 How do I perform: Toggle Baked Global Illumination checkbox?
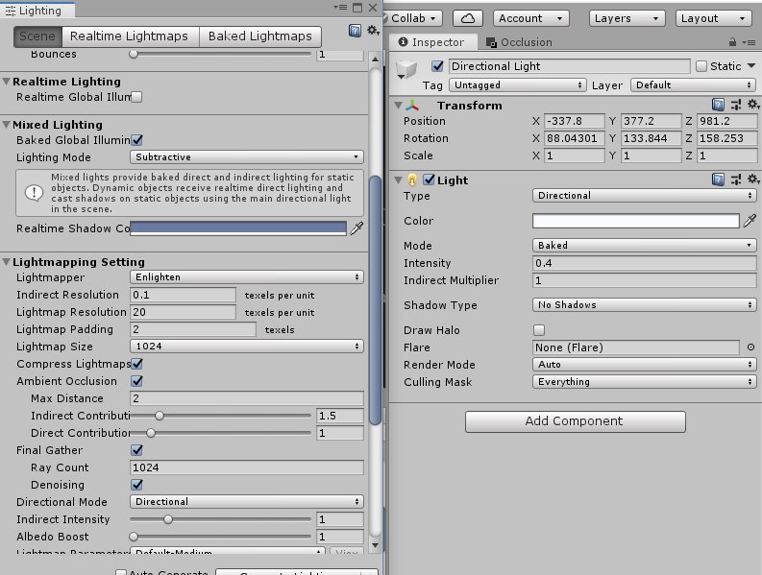coord(137,140)
